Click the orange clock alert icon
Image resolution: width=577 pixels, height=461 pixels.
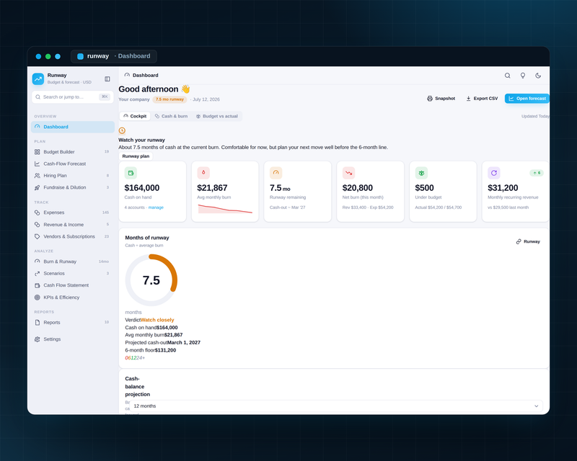[122, 130]
